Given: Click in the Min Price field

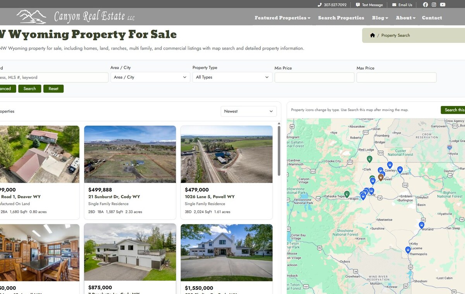Looking at the screenshot, I should tap(314, 77).
